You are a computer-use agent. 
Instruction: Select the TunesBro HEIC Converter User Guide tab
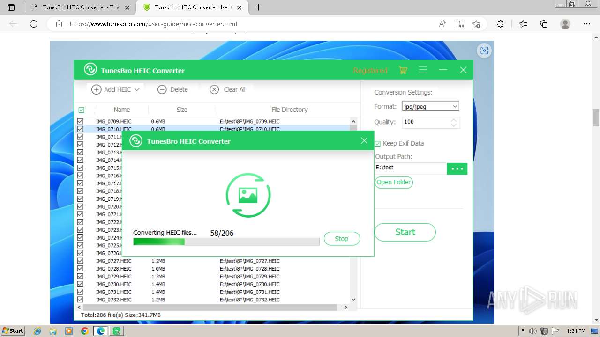click(x=192, y=7)
